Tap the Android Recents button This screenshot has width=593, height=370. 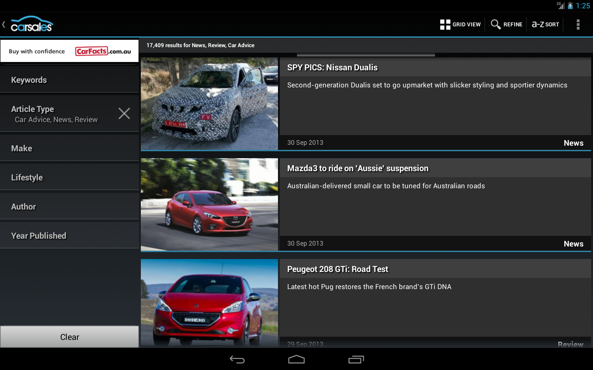pos(356,359)
